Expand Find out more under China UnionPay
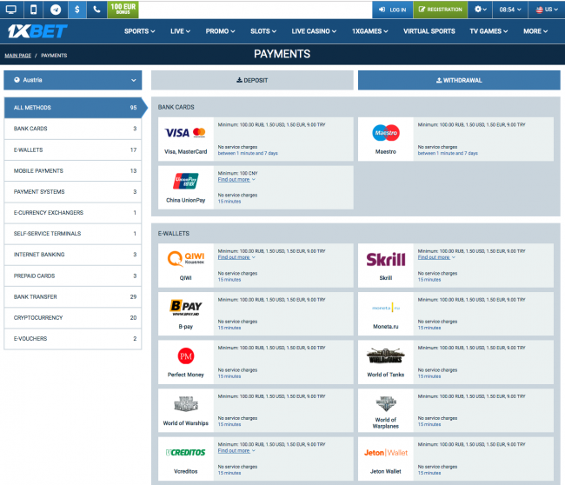Viewport: 565px width, 485px height. pyautogui.click(x=236, y=179)
